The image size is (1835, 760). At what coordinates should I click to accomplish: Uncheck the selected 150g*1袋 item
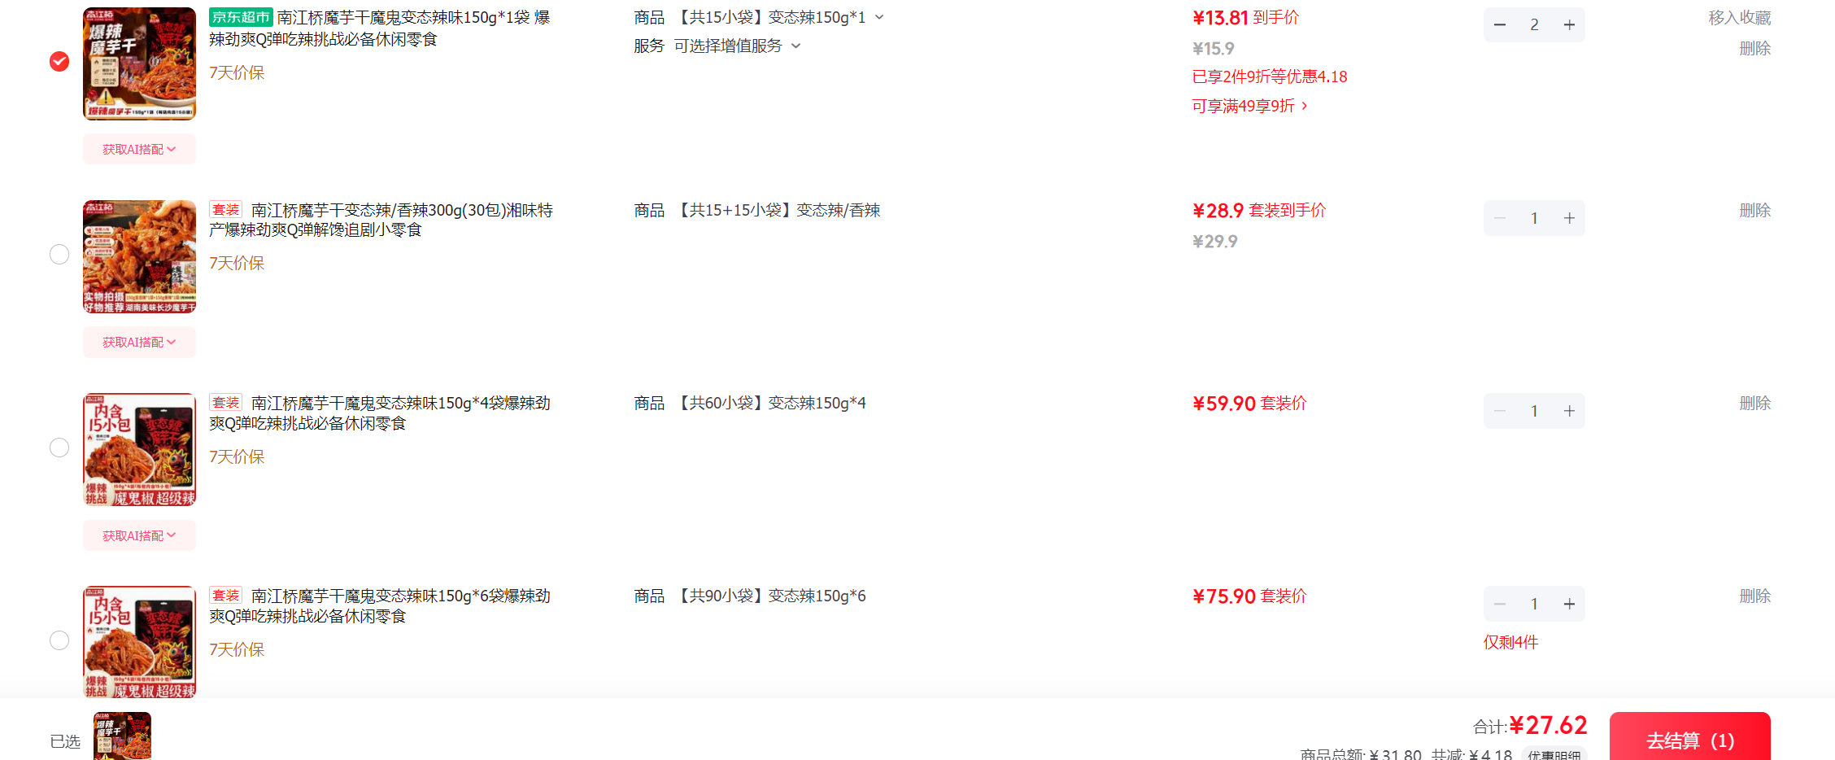click(x=59, y=62)
